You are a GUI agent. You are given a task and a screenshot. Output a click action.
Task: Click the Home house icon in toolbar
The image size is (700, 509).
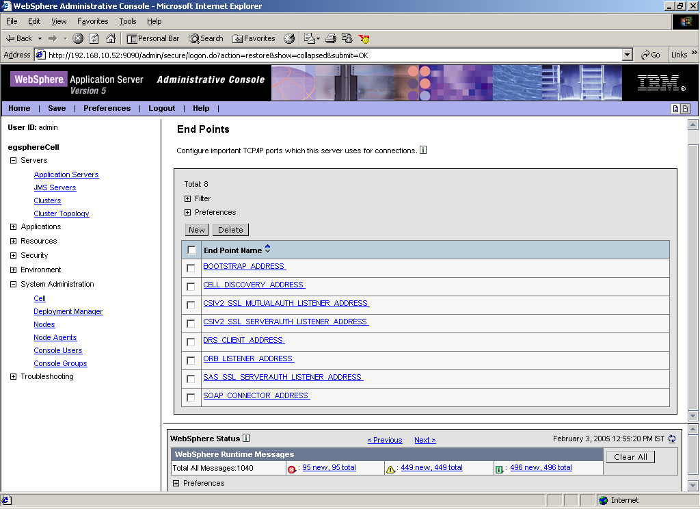[x=111, y=38]
